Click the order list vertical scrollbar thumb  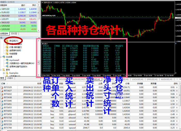tap(180, 95)
